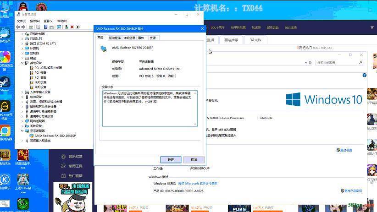Expand the 声音、视频和游戏控制器 node
The width and height of the screenshot is (377, 212).
click(22, 102)
